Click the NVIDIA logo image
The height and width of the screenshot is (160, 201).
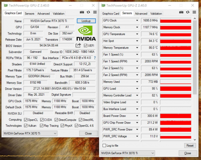[x=86, y=33]
